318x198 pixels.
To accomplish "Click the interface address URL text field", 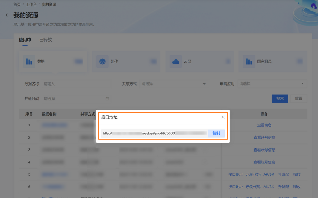I will click(x=155, y=133).
